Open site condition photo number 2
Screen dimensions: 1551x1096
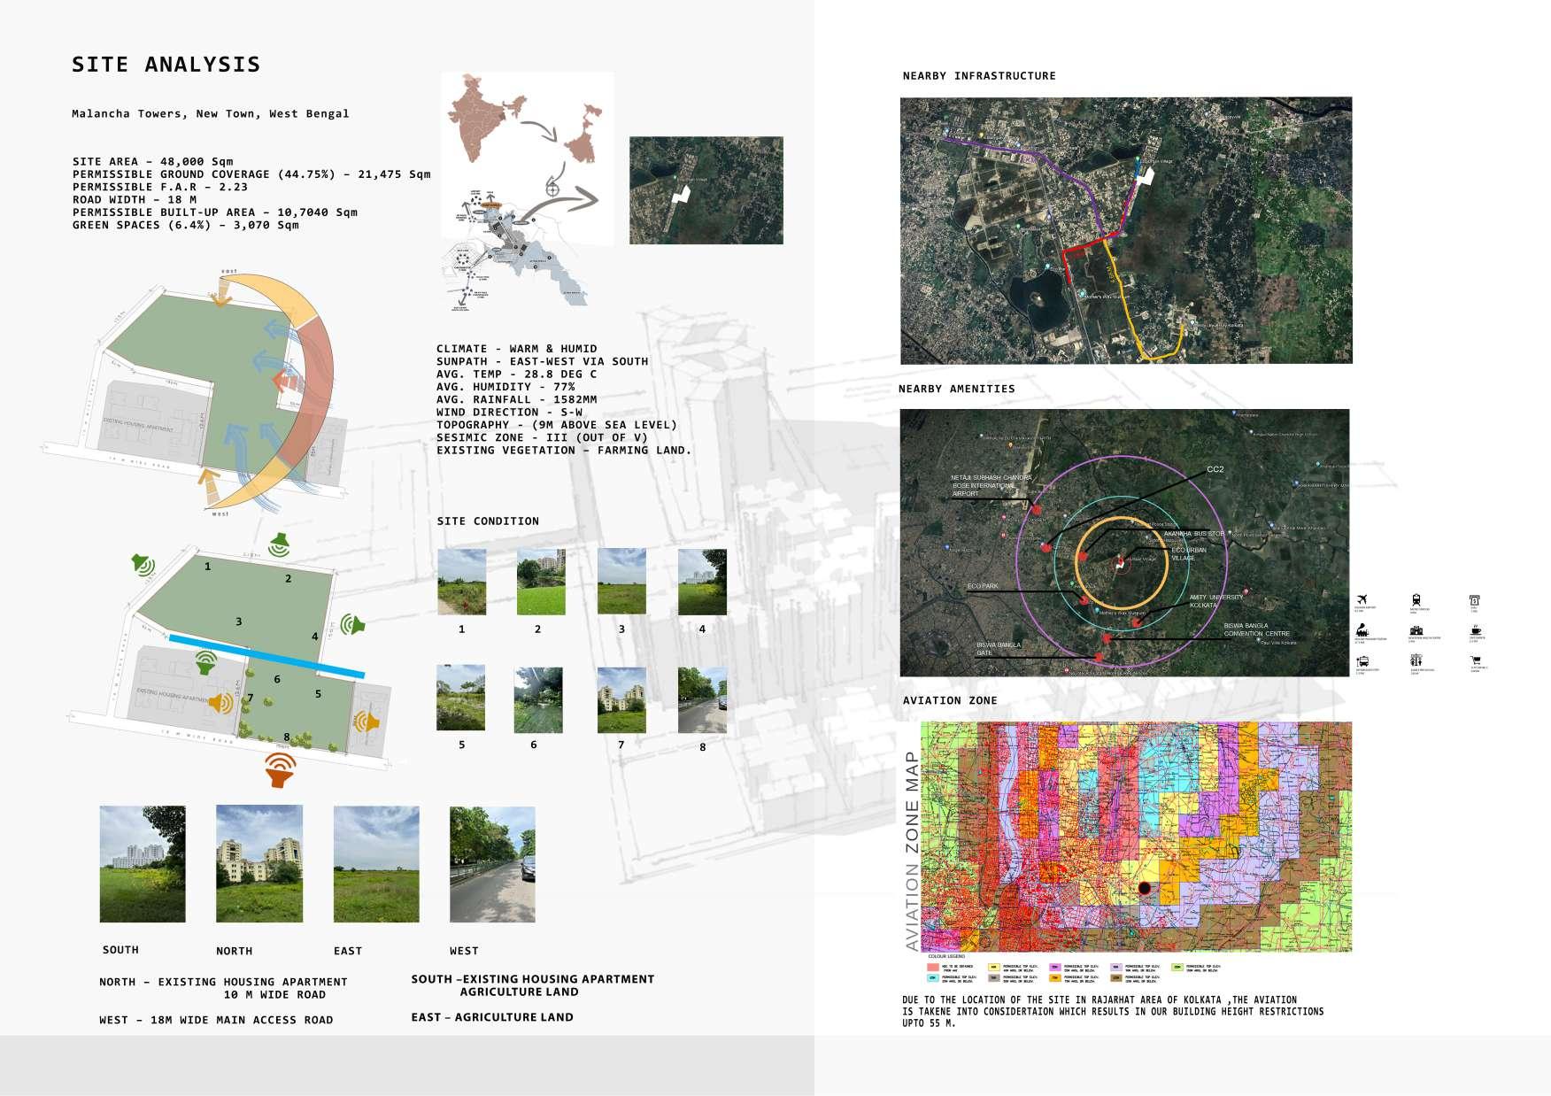541,582
